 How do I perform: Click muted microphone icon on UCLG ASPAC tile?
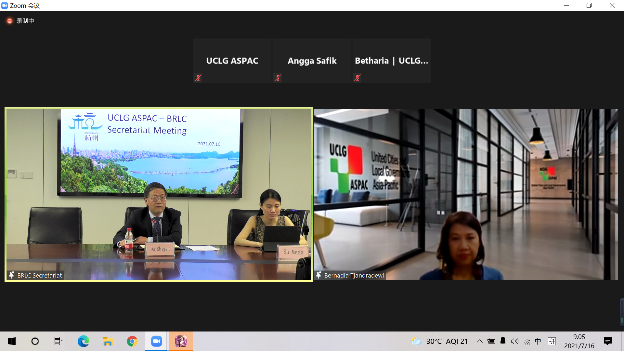pos(198,78)
